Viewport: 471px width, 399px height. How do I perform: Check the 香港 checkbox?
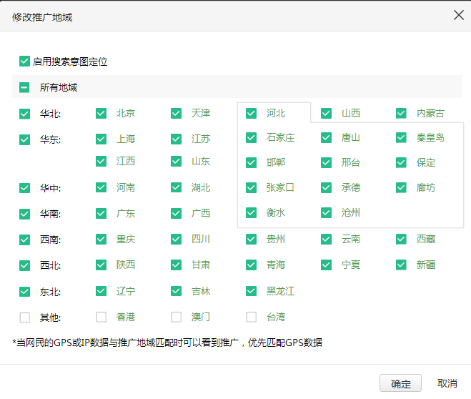(101, 316)
